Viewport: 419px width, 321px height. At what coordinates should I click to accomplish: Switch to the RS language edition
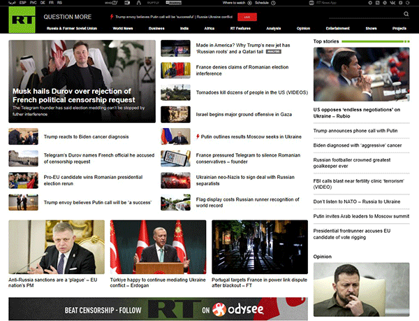(59, 3)
